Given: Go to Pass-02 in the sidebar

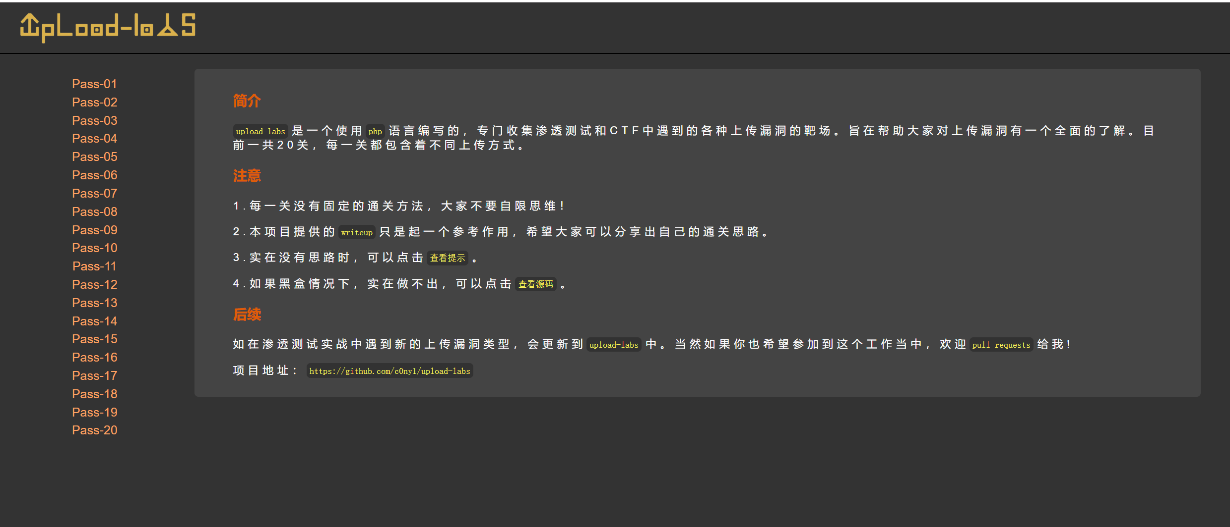Looking at the screenshot, I should tap(94, 103).
